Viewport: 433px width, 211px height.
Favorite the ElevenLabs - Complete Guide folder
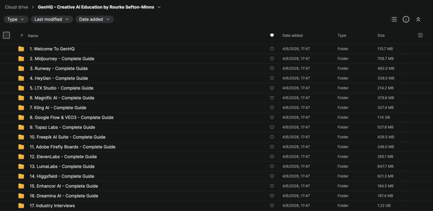point(272,157)
